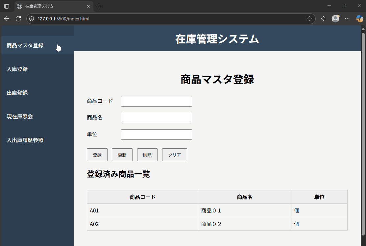Reload the page with the refresh icon
Screen dimensions: 366x246
pyautogui.click(x=18, y=19)
